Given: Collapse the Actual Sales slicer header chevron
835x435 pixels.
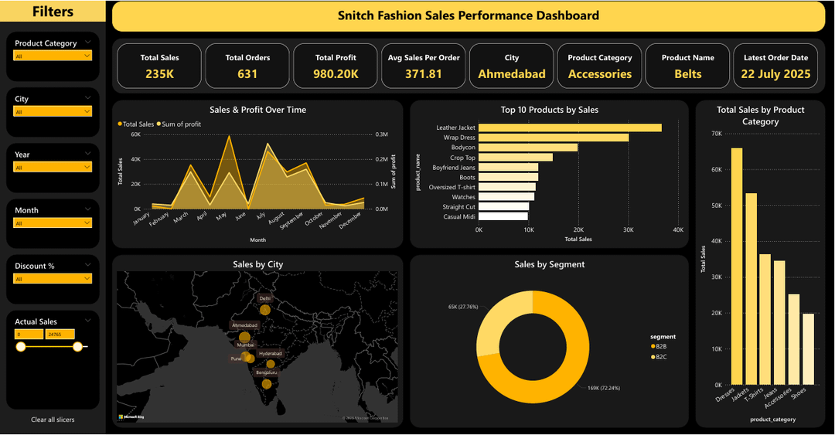Looking at the screenshot, I should 88,320.
